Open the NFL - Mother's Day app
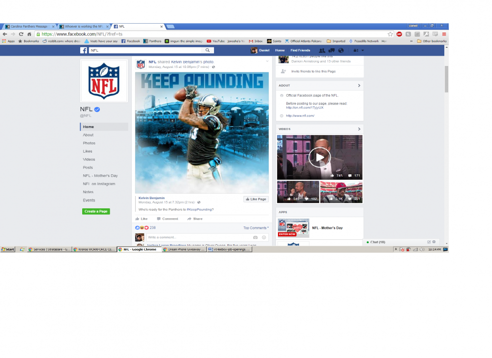This screenshot has width=492, height=358. pyautogui.click(x=327, y=228)
